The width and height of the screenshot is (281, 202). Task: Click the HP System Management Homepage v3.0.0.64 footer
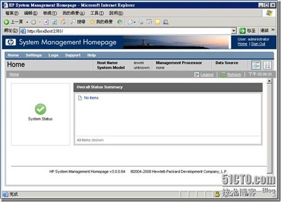(87, 172)
